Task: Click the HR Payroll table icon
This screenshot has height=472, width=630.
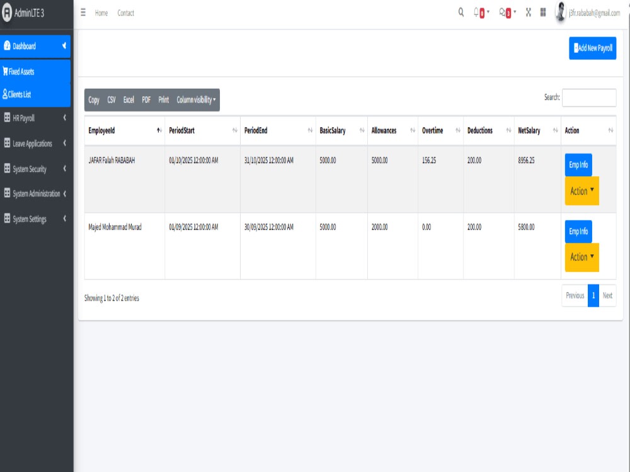Action: click(x=7, y=118)
